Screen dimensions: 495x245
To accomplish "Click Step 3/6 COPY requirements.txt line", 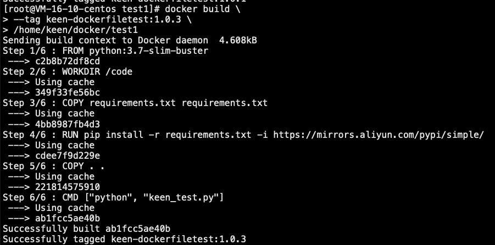I will click(x=135, y=103).
